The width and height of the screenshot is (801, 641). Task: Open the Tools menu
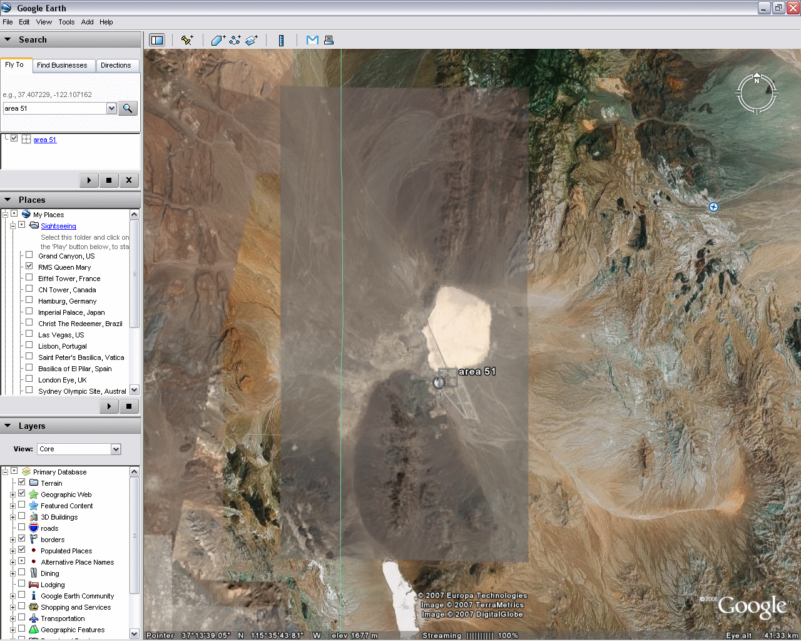click(x=66, y=22)
